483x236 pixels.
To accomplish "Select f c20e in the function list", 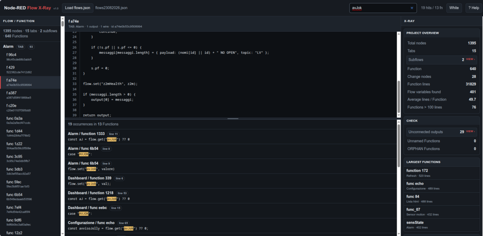I will point(30,108).
